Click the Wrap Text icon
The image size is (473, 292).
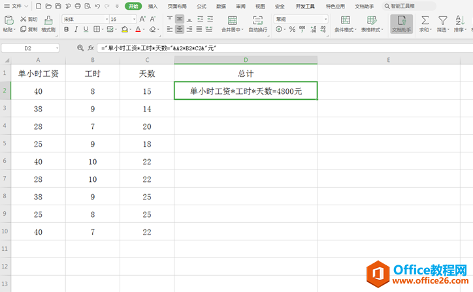click(257, 20)
